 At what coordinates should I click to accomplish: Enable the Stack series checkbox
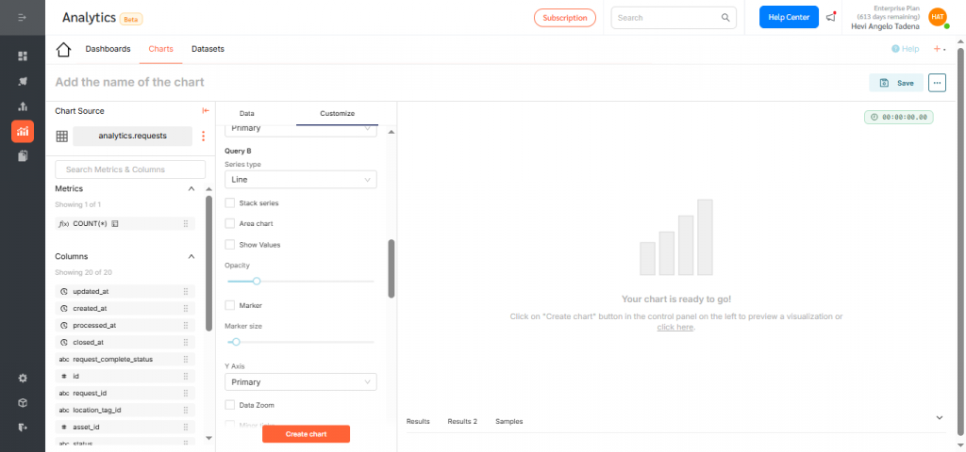[230, 202]
